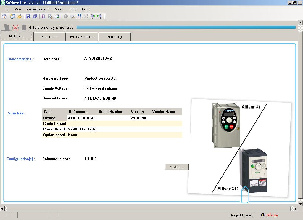303x220 pixels.
Task: Click the vertical scrollbar up arrow
Action: pos(301,23)
